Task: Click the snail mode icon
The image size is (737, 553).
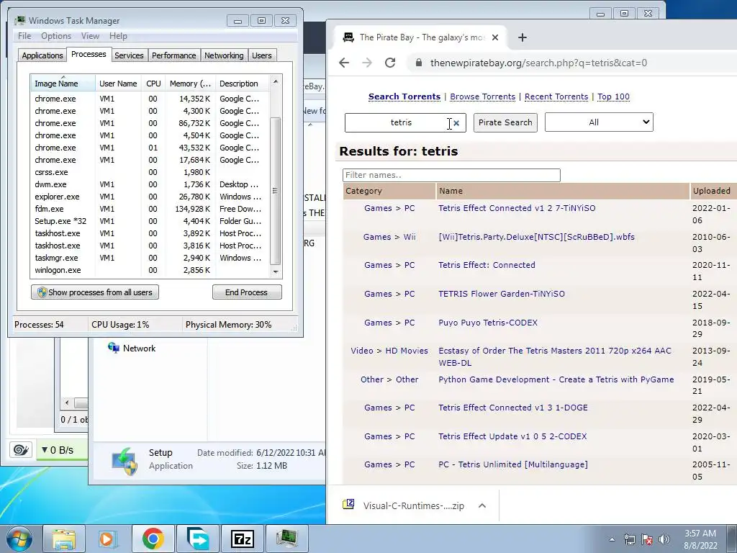Action: coord(21,450)
